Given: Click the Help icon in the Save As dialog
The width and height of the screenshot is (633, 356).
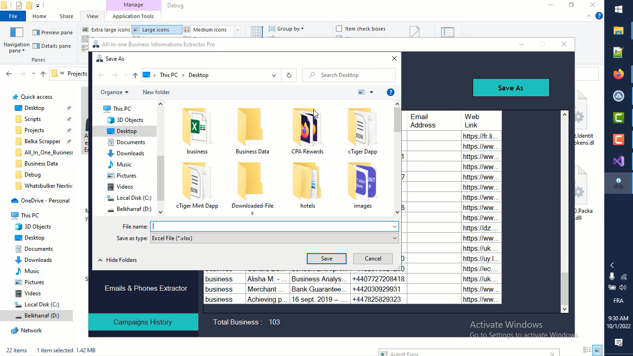Looking at the screenshot, I should [390, 92].
